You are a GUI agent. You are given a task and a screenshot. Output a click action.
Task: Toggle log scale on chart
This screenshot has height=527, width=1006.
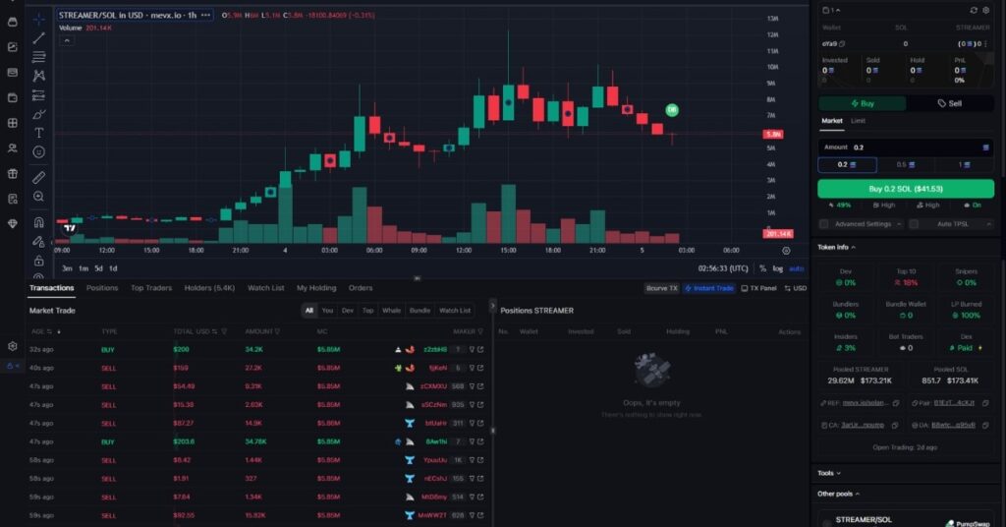click(778, 268)
